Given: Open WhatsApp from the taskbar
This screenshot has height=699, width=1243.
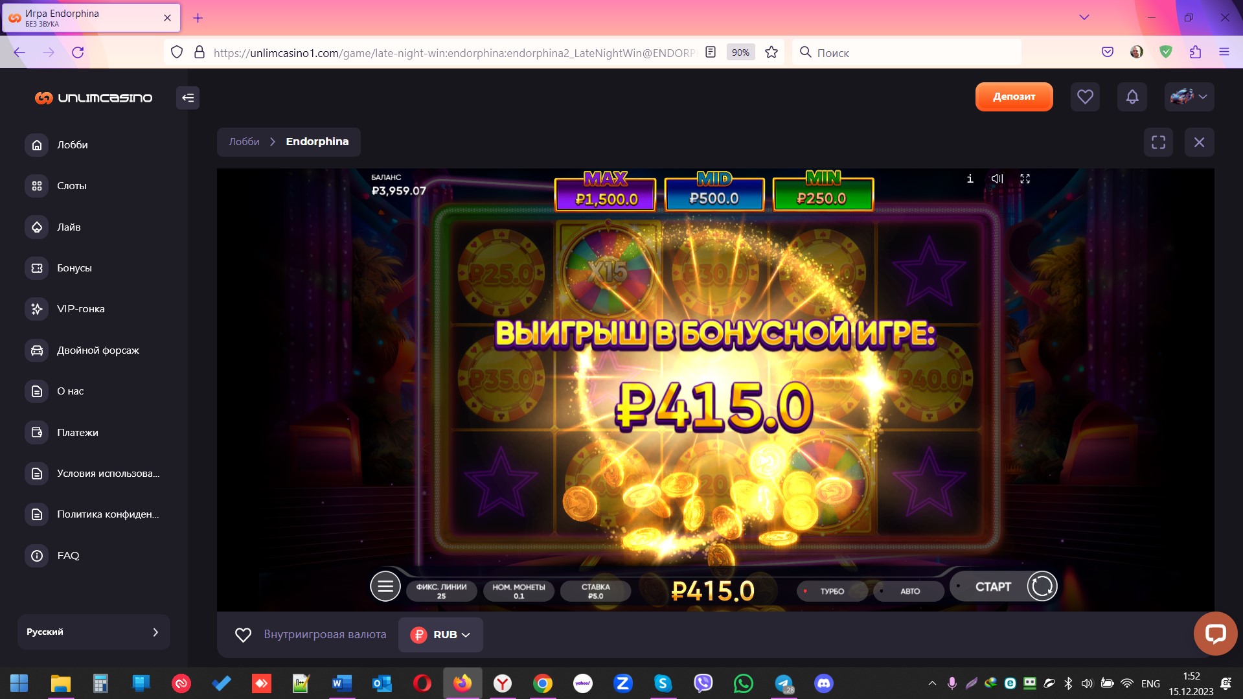Looking at the screenshot, I should pos(744,683).
